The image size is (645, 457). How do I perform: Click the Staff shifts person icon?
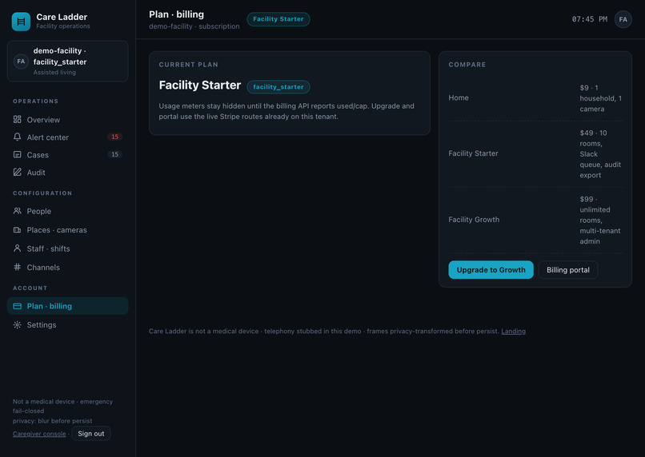[x=18, y=248]
